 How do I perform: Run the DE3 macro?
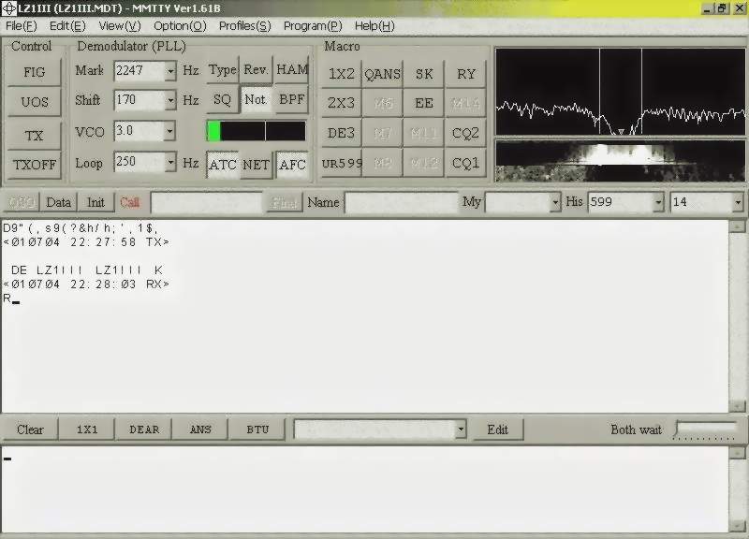tap(341, 133)
